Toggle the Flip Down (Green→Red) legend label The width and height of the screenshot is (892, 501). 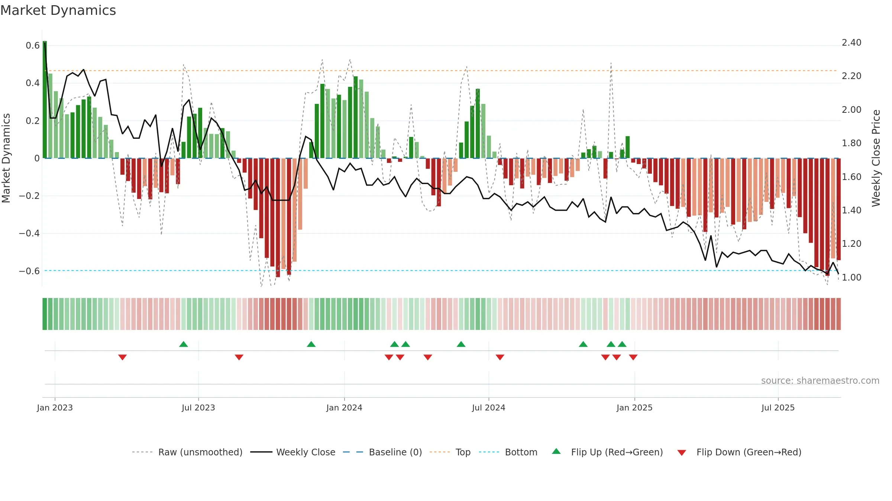(749, 452)
